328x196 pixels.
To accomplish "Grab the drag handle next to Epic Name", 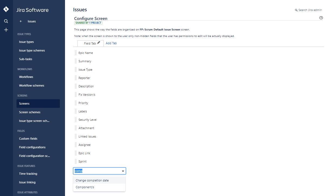I will [x=76, y=53].
